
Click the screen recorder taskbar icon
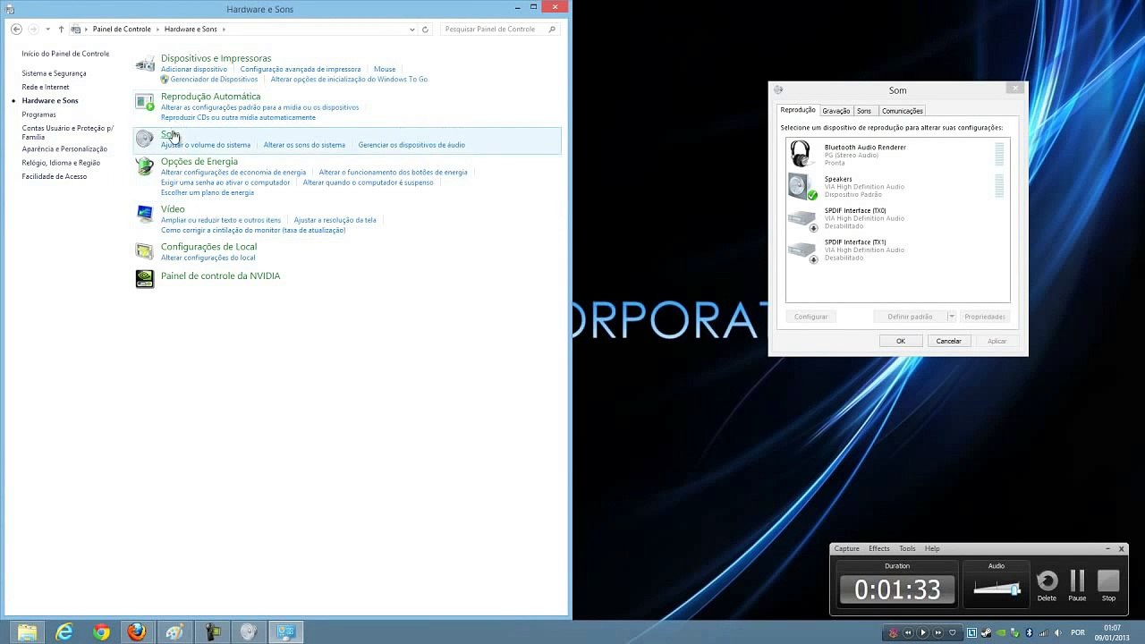[x=212, y=632]
